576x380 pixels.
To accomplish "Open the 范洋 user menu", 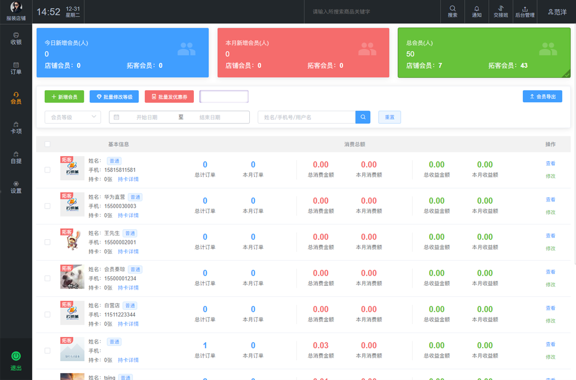I will (x=556, y=12).
